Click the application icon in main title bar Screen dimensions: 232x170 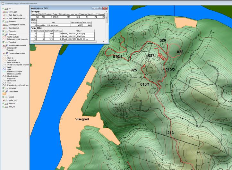point(3,3)
